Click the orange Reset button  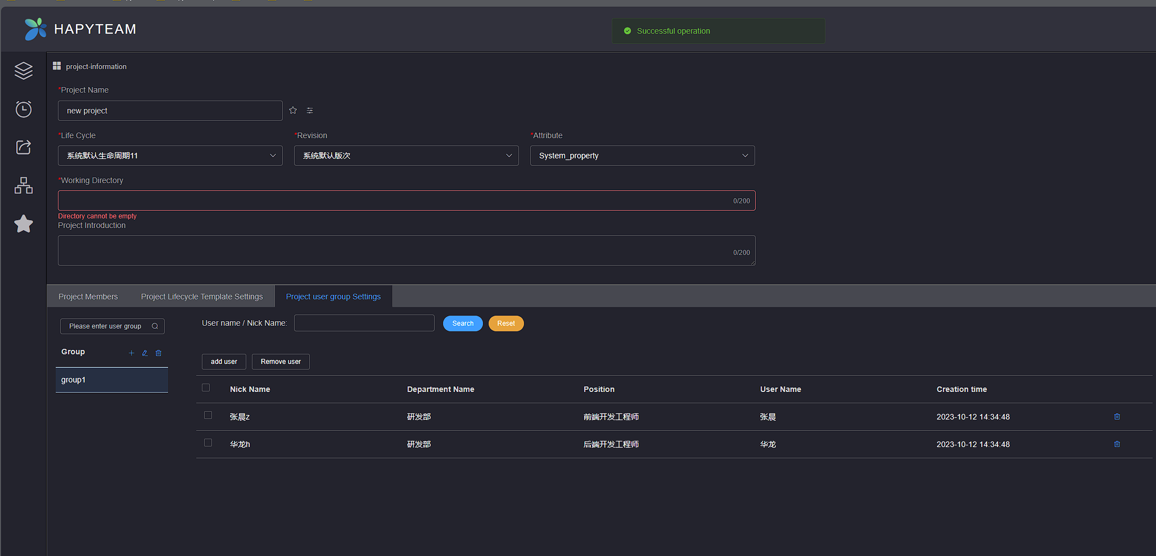point(506,323)
